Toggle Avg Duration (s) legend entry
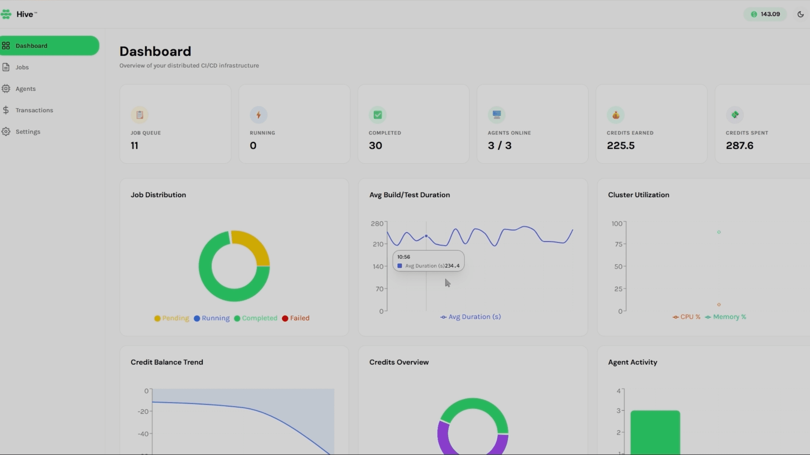Screen dimensions: 810x455 point(470,317)
